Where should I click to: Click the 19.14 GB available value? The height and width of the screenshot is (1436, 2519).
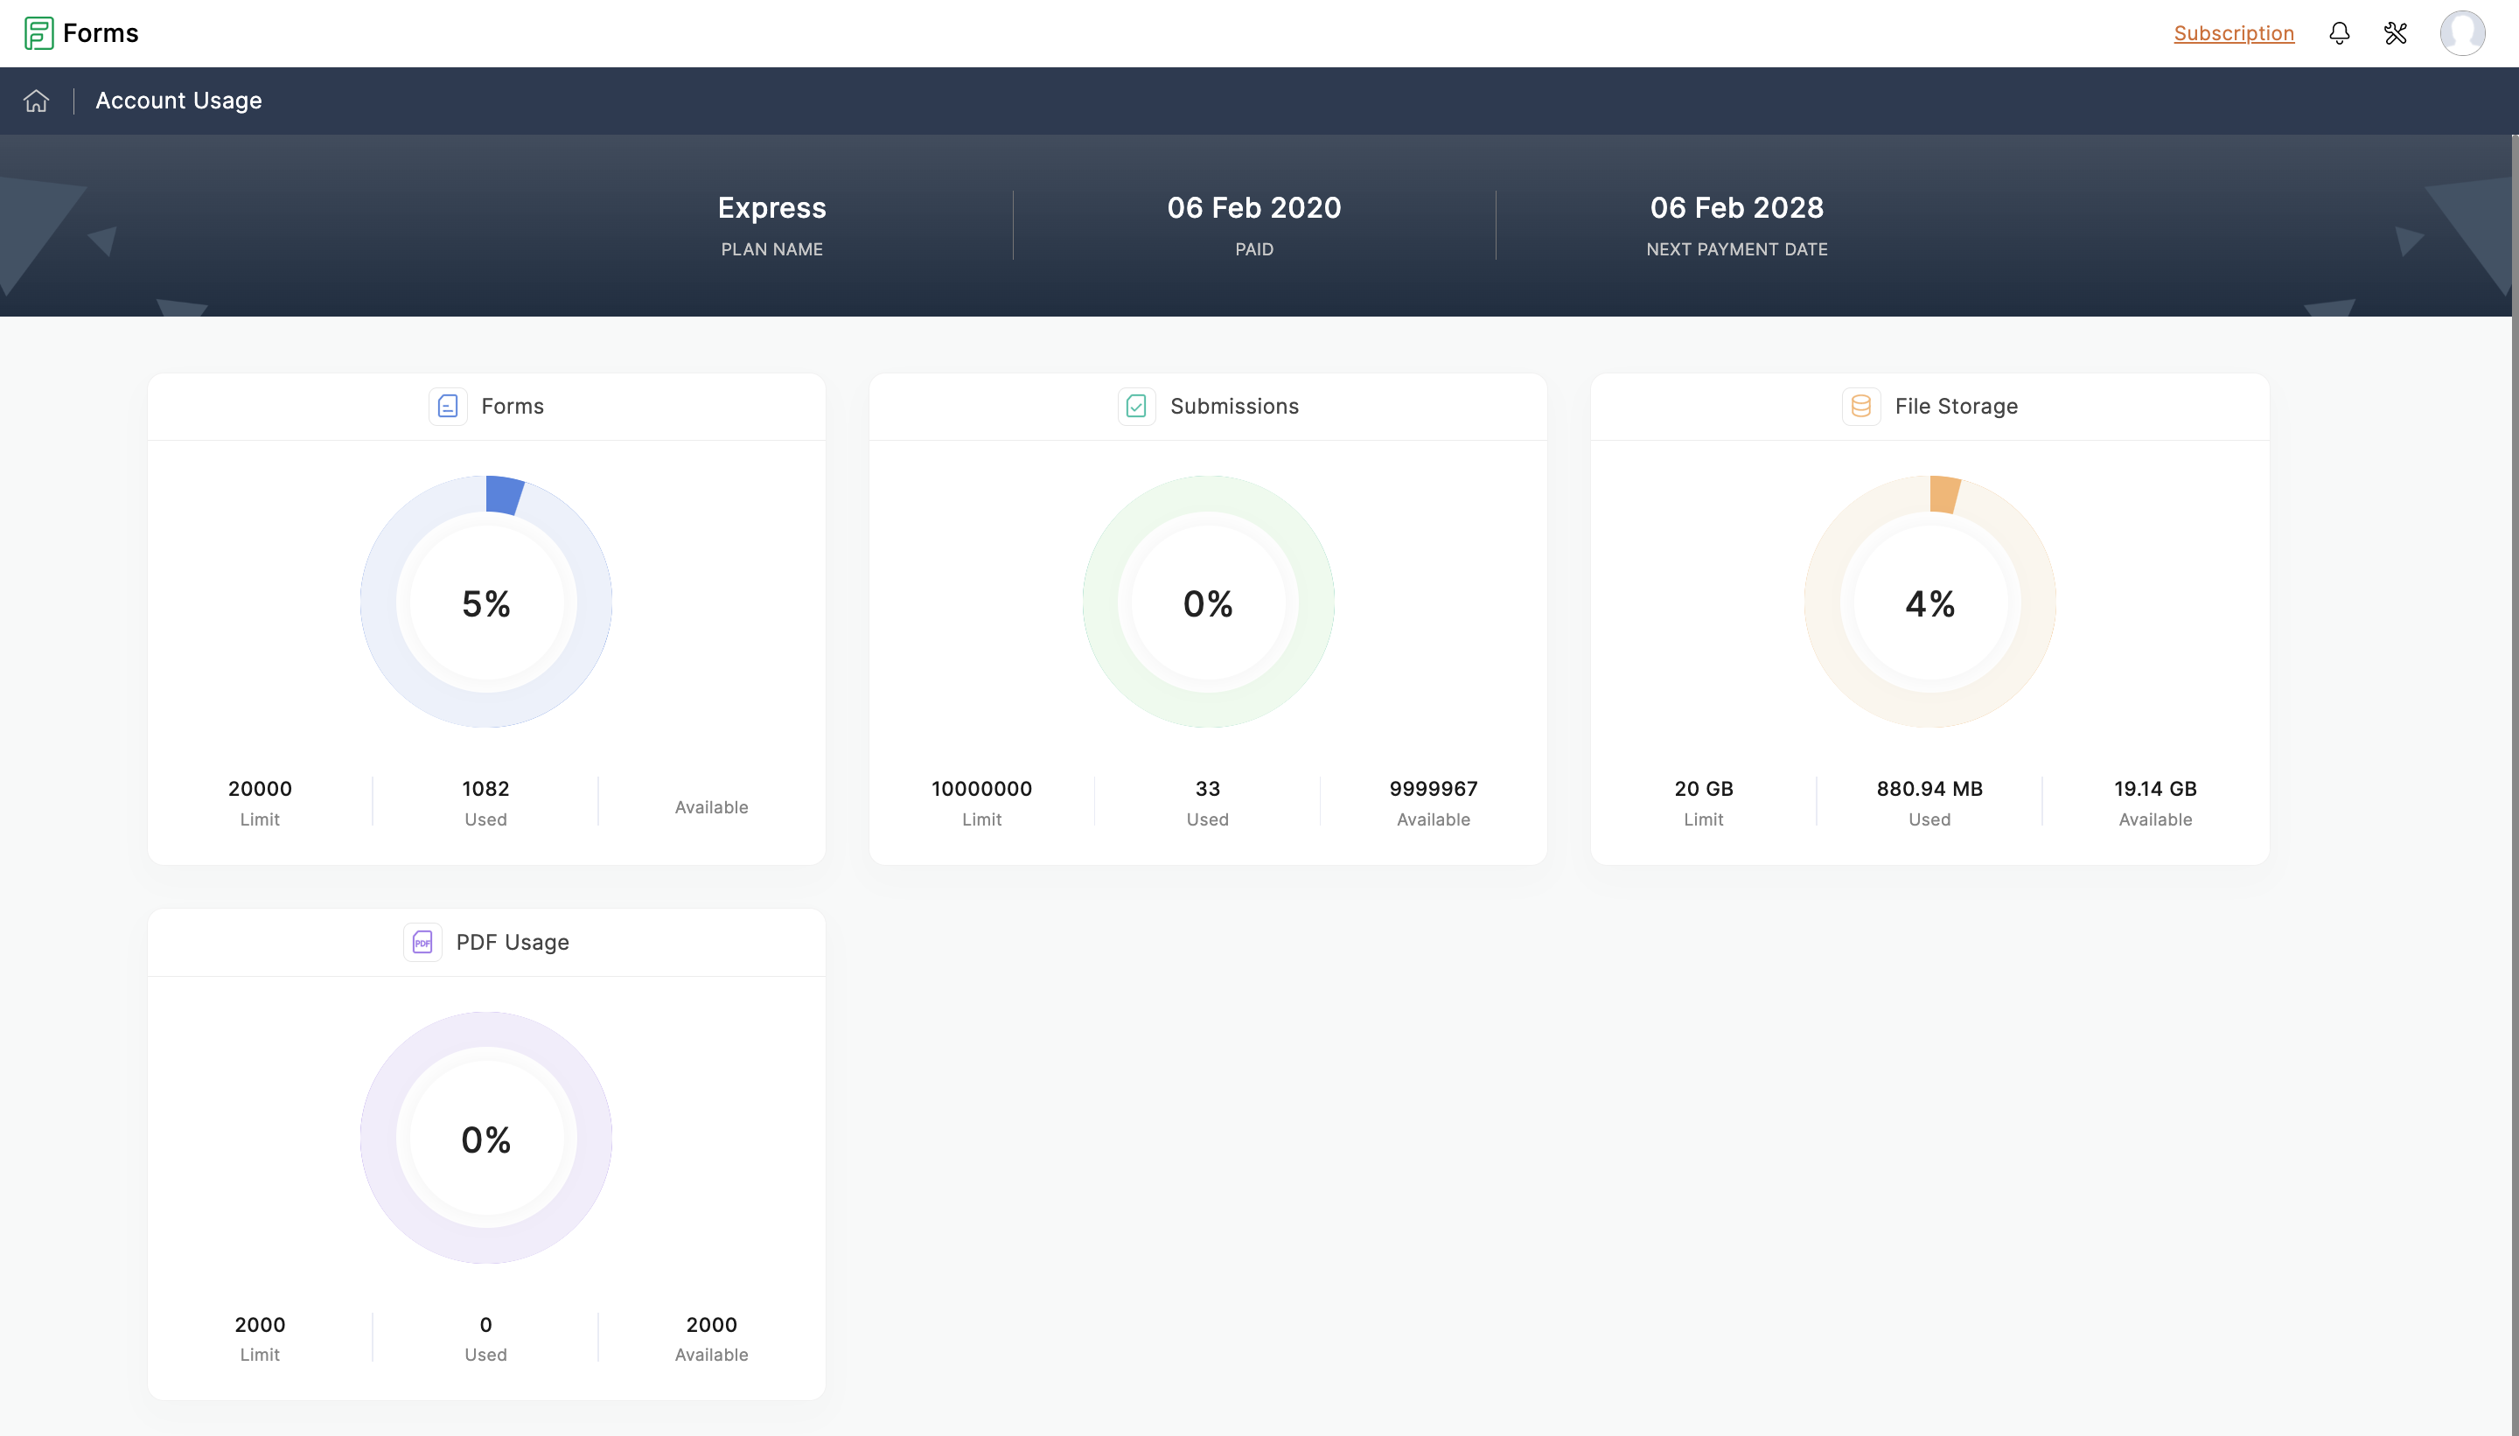(2156, 789)
